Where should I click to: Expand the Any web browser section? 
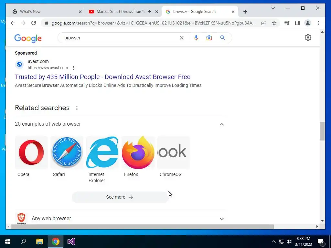[222, 219]
